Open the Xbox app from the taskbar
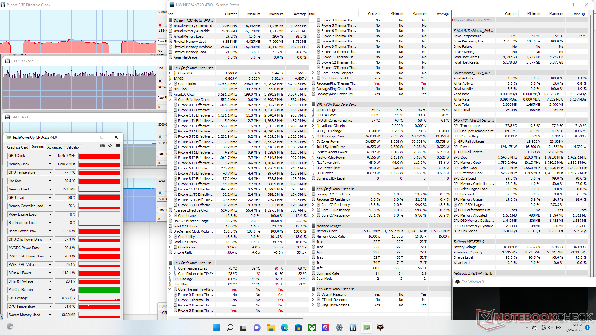Viewport: 596px width, 335px height. (312, 328)
